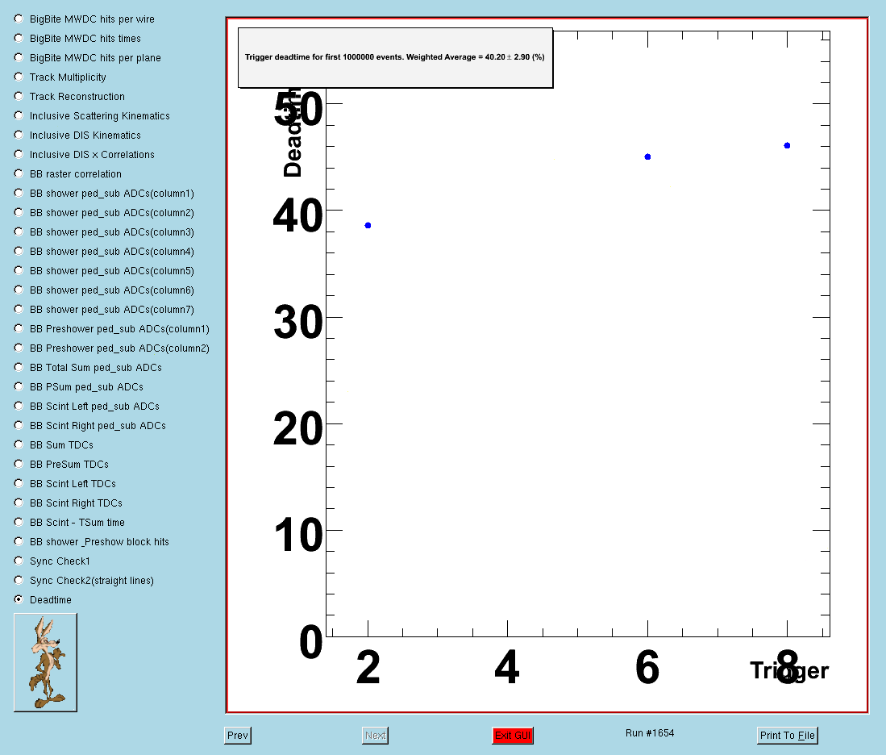Click the Print To File button
886x755 pixels.
tap(787, 735)
